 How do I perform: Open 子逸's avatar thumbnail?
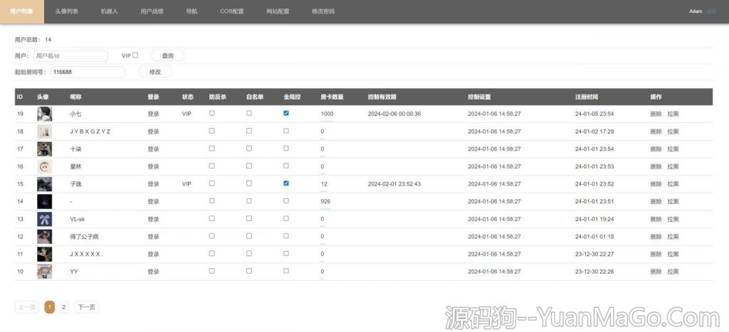point(45,184)
